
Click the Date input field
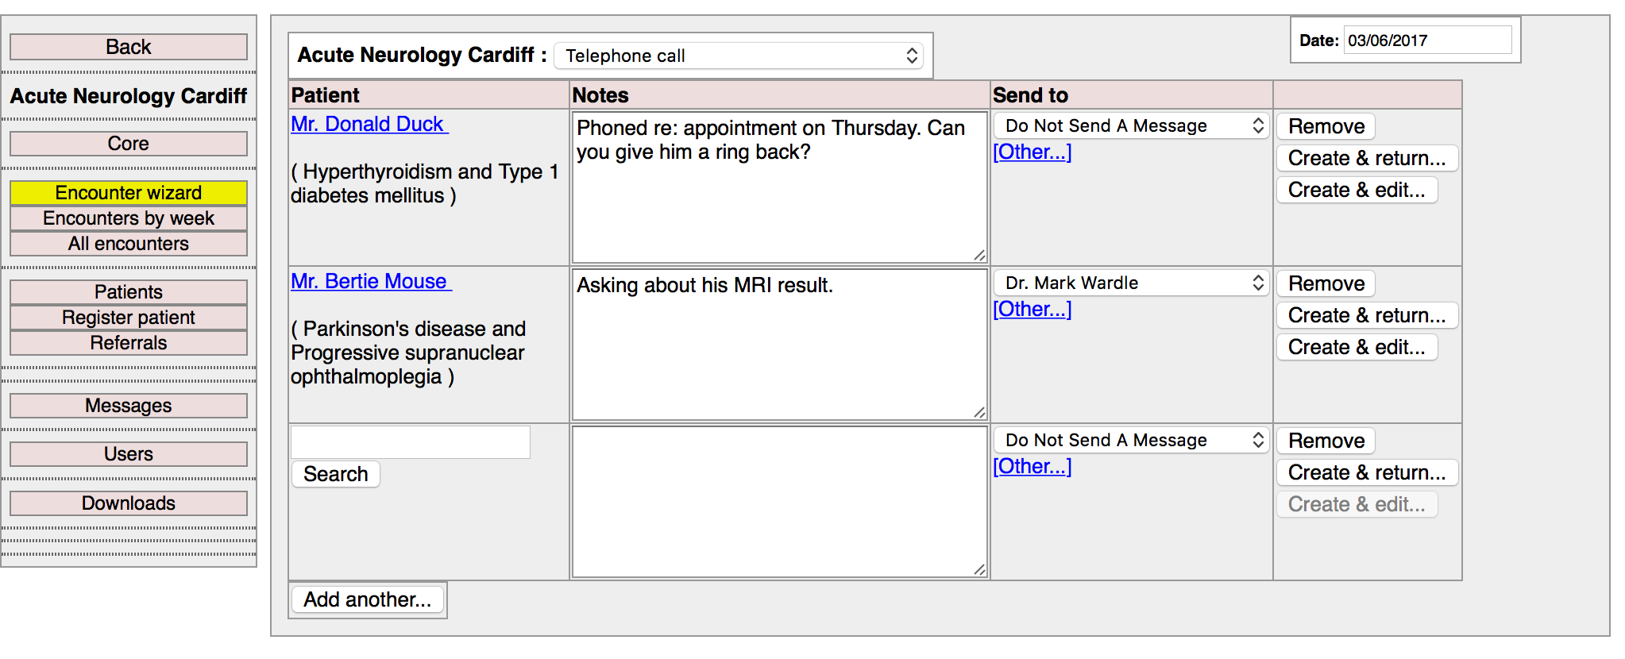pyautogui.click(x=1427, y=40)
